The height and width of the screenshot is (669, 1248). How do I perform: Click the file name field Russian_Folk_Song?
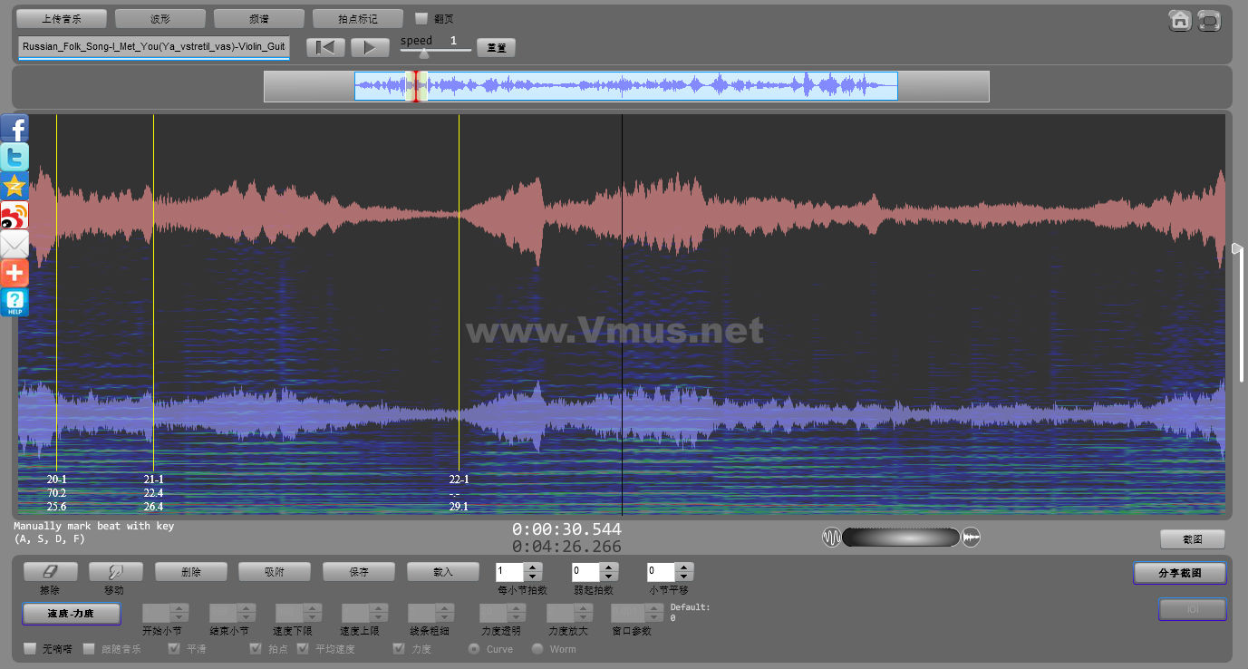(x=154, y=46)
